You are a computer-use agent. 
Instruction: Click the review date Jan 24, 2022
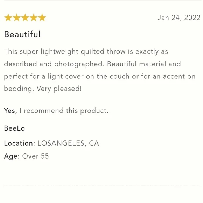179,17
